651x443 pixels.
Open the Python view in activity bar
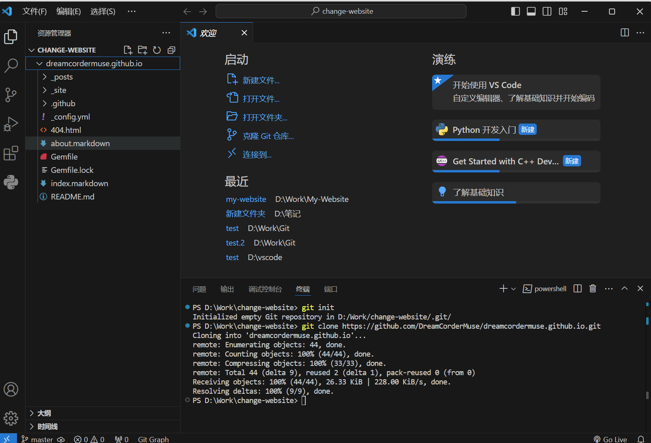[11, 182]
